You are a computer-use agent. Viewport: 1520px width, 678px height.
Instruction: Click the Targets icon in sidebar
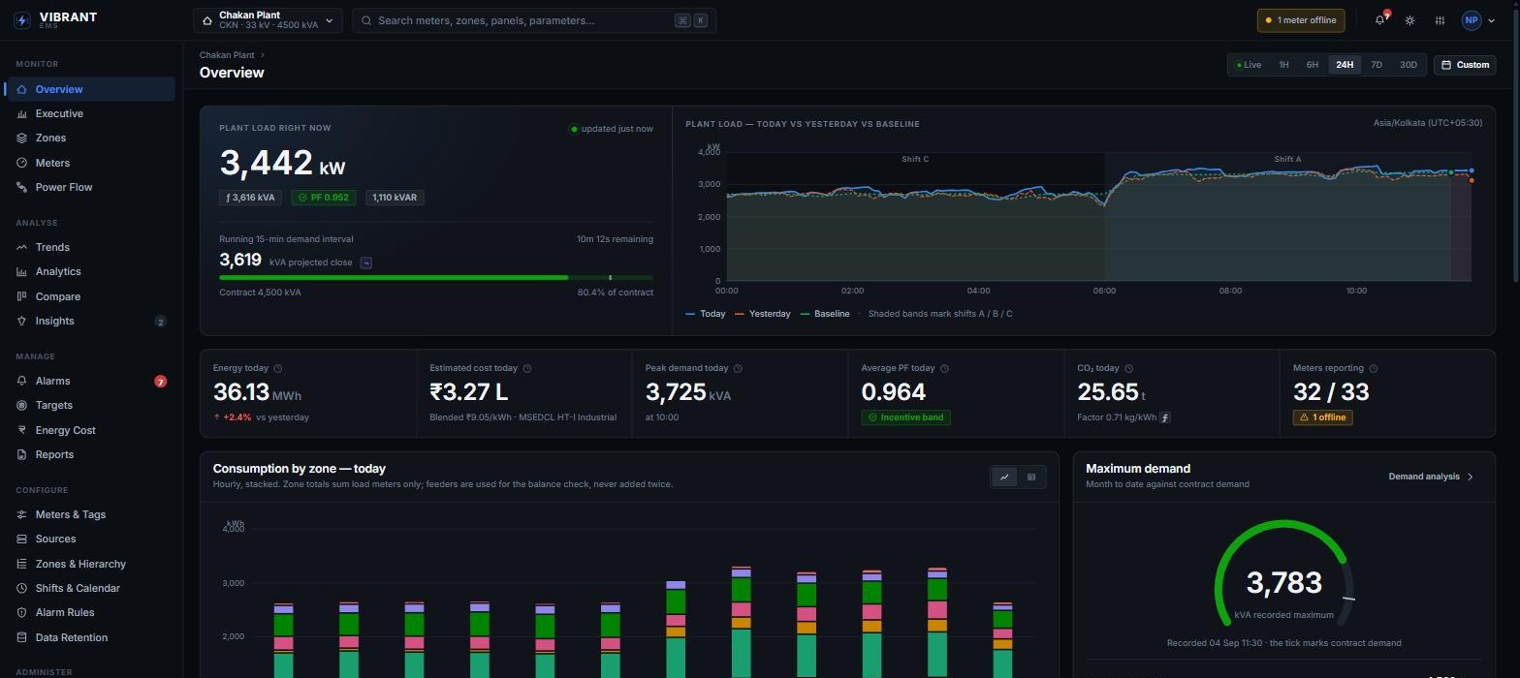(21, 406)
